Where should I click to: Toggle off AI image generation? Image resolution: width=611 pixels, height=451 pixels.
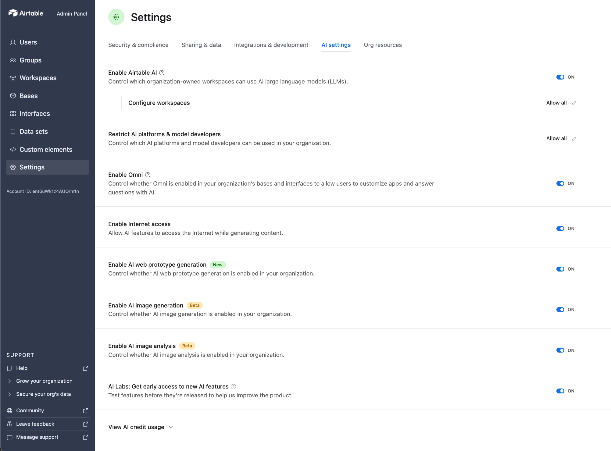560,310
